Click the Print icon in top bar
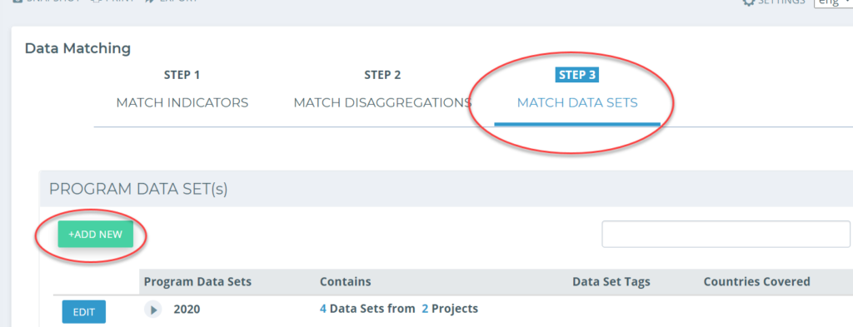This screenshot has width=853, height=327. coord(96,1)
